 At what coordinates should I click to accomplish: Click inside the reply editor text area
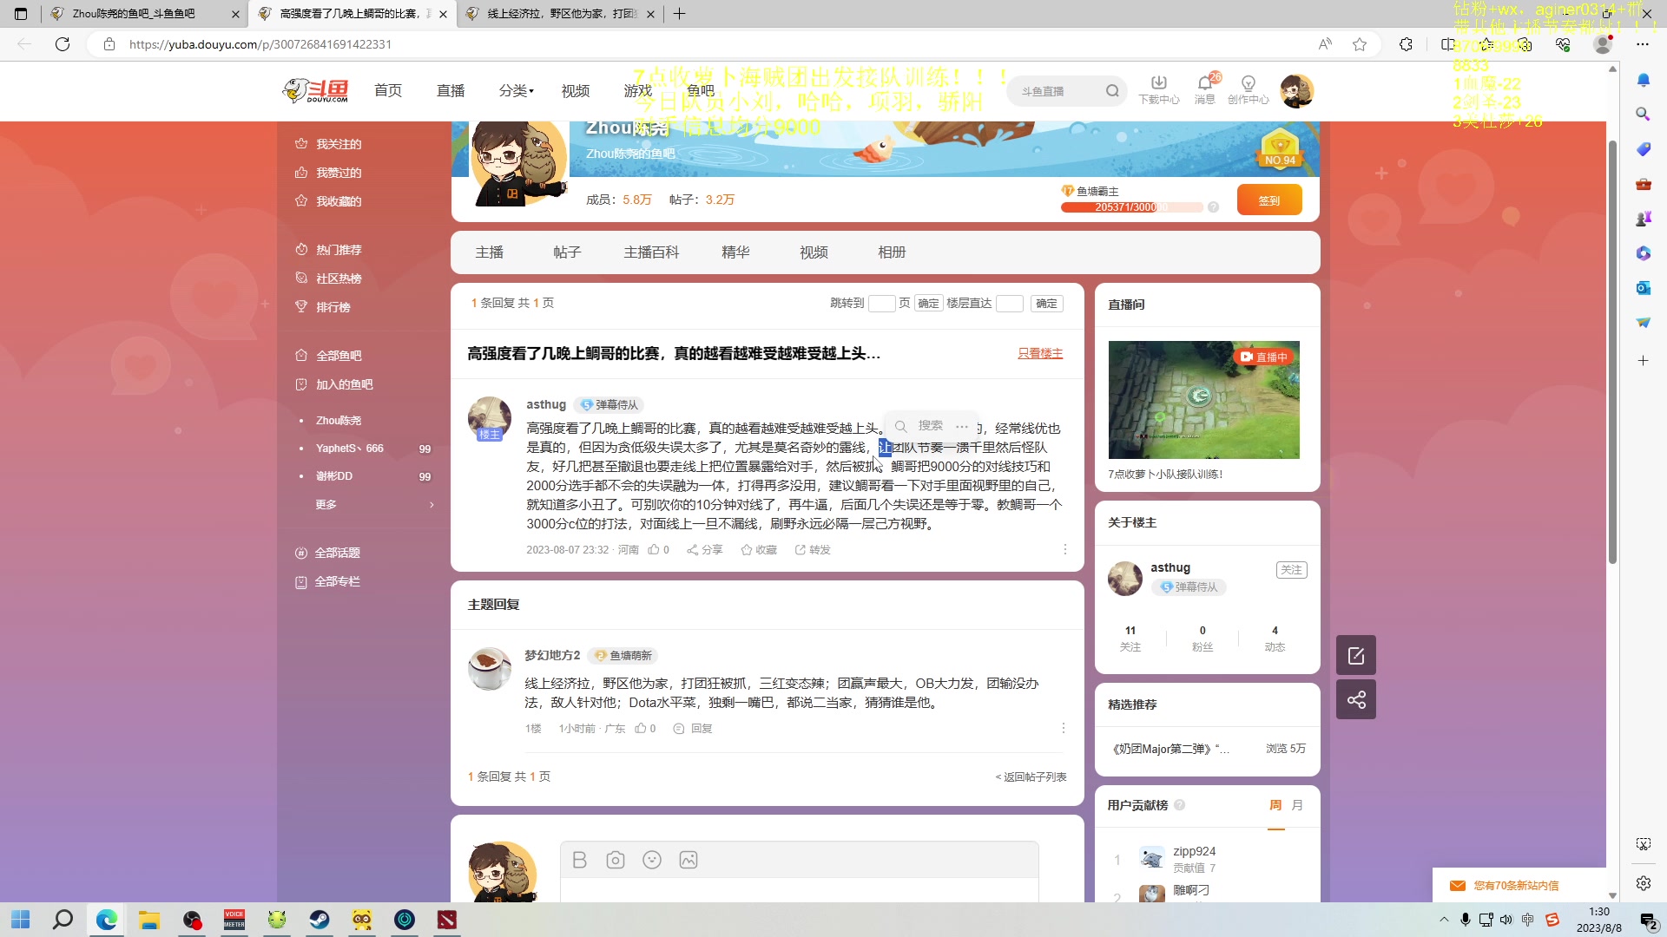(x=799, y=890)
